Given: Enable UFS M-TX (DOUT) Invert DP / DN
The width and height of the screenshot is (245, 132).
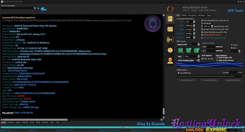Looking at the screenshot, I should tap(202, 29).
